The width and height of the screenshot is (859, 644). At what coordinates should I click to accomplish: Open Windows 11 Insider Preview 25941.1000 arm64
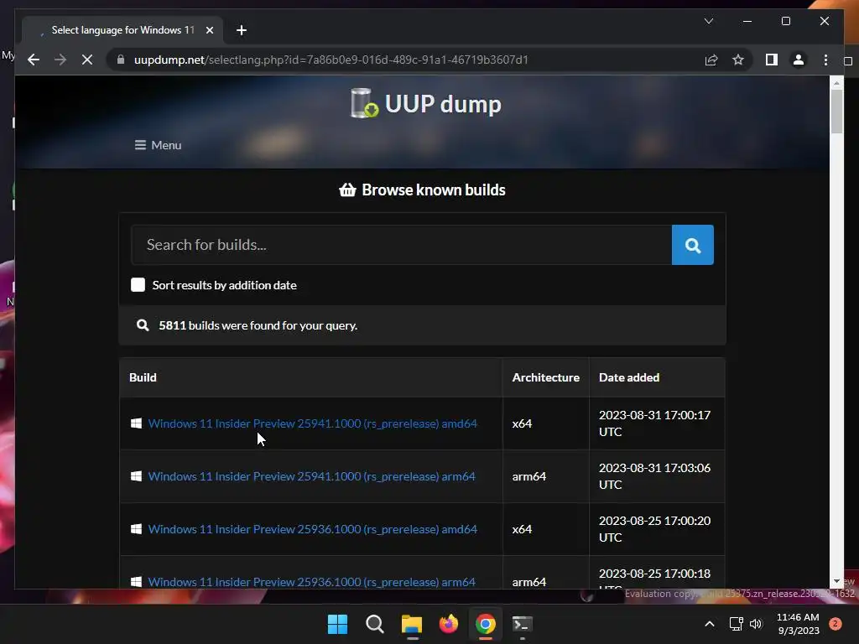(312, 476)
